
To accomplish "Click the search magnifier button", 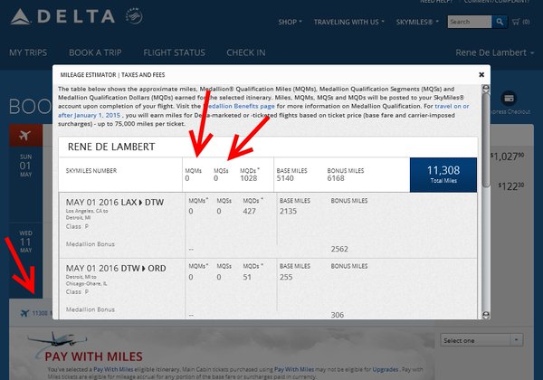I will click(x=500, y=21).
